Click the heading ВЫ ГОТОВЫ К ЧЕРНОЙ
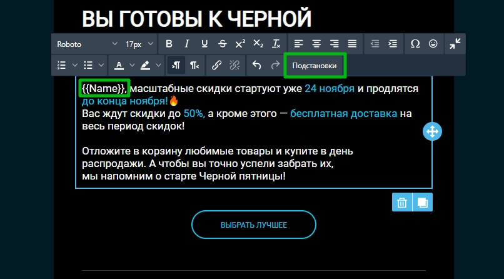The image size is (504, 279). [197, 18]
